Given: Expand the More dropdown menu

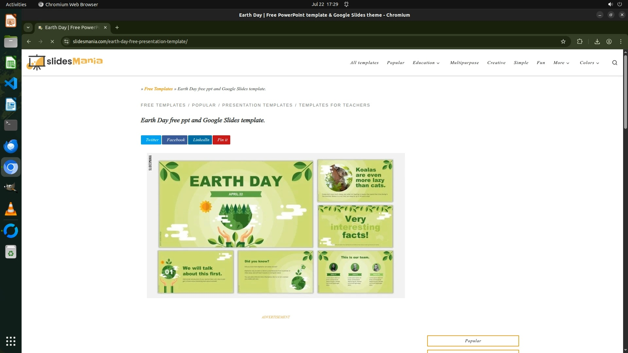Looking at the screenshot, I should pos(561,63).
